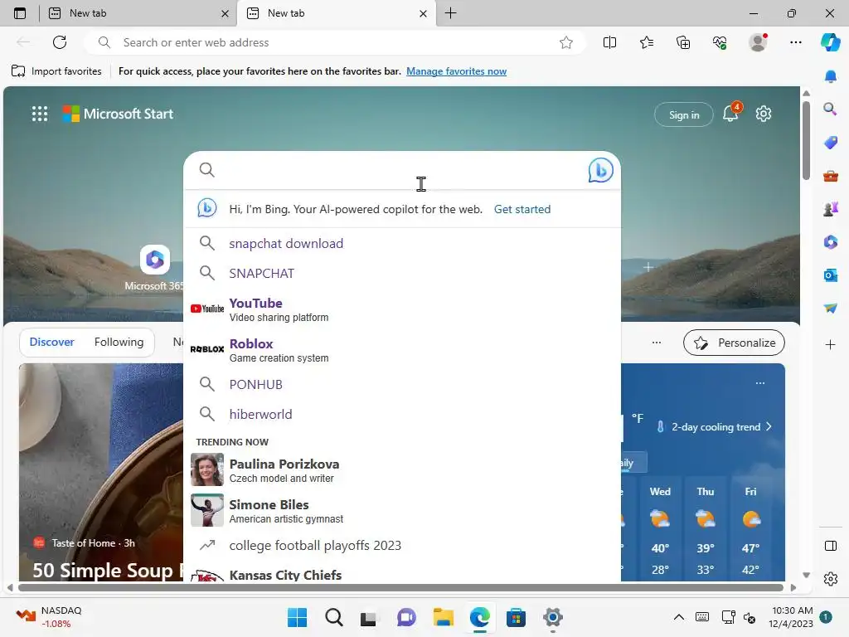Viewport: 849px width, 637px height.
Task: Open a new browser tab
Action: coord(450,13)
